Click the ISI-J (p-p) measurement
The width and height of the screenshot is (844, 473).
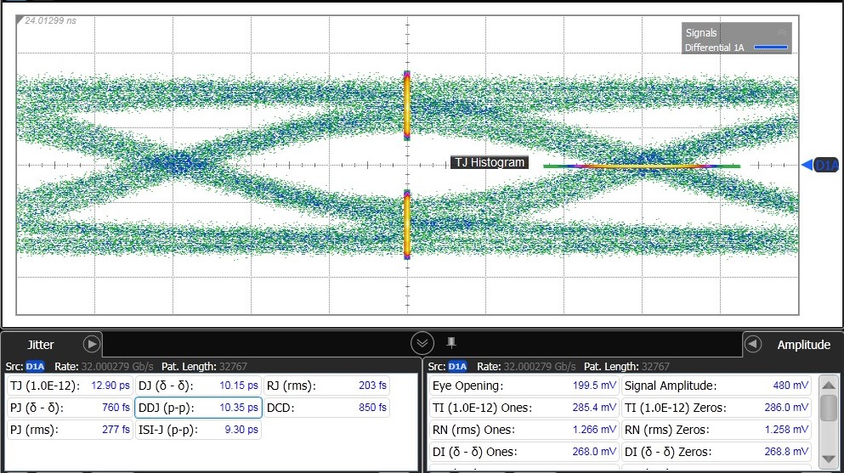tap(198, 430)
